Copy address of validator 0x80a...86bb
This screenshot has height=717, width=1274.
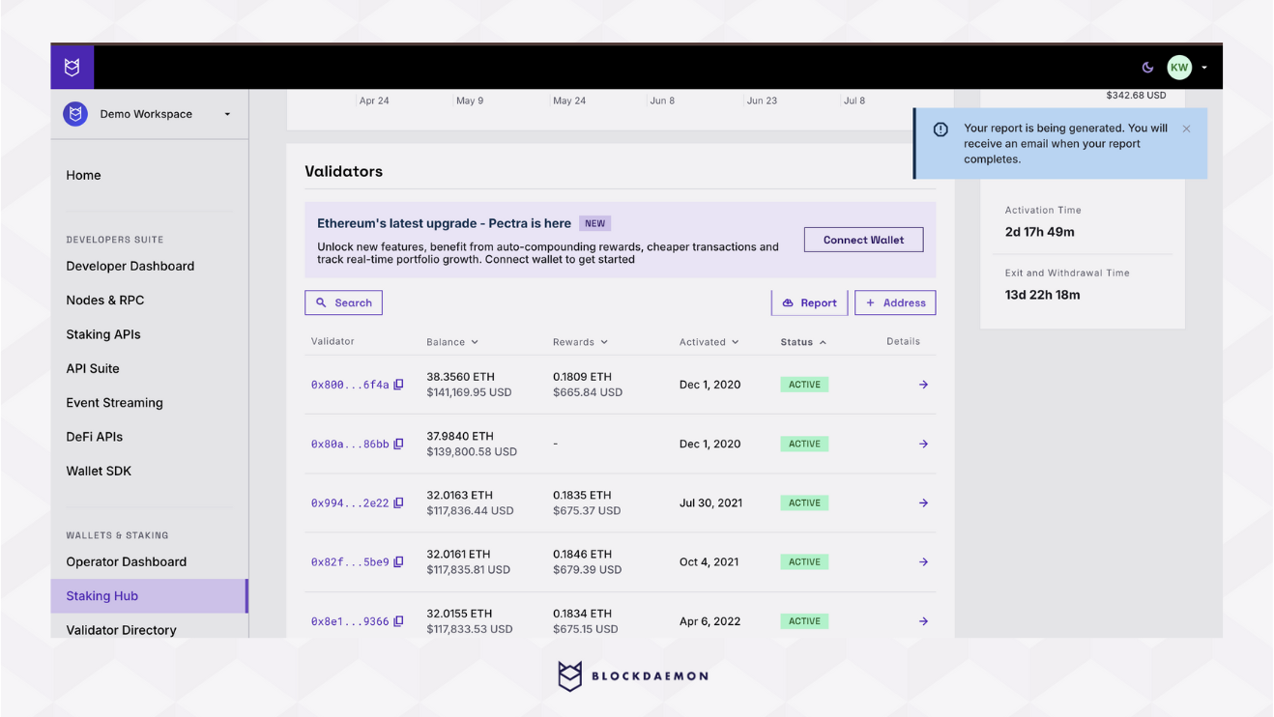(398, 444)
